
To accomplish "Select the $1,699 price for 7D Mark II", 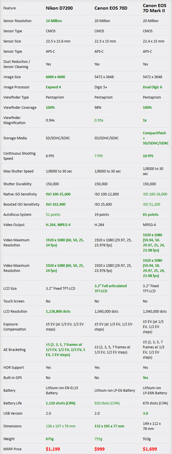I will (x=150, y=449).
